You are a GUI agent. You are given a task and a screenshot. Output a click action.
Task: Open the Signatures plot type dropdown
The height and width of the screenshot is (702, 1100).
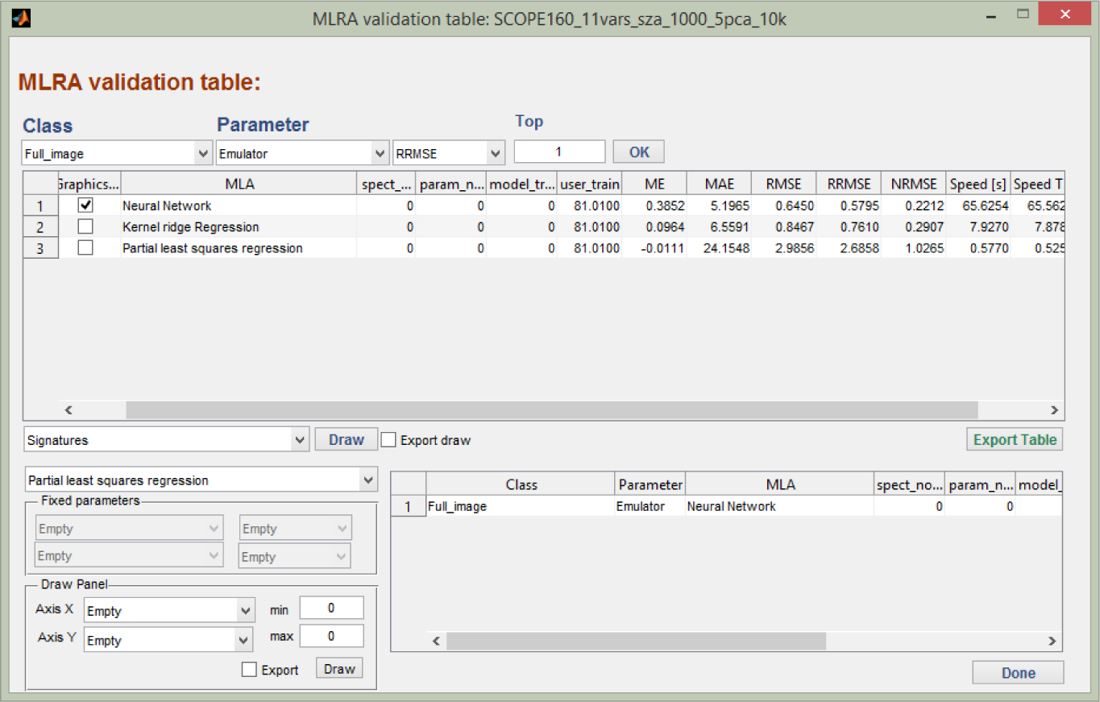pos(166,440)
